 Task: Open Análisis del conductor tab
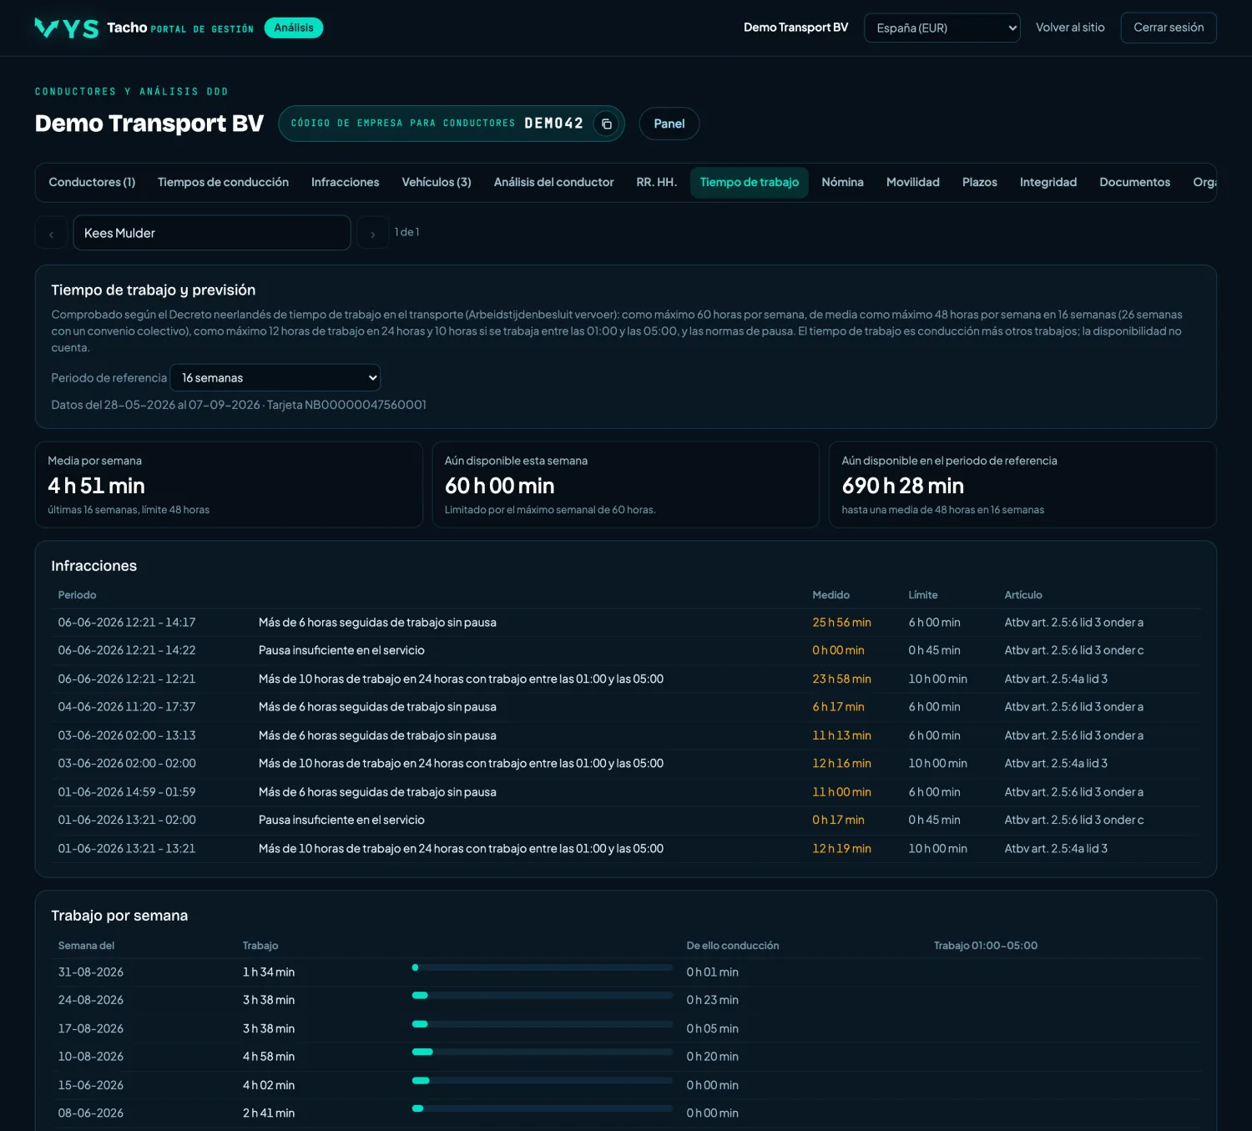(x=553, y=182)
